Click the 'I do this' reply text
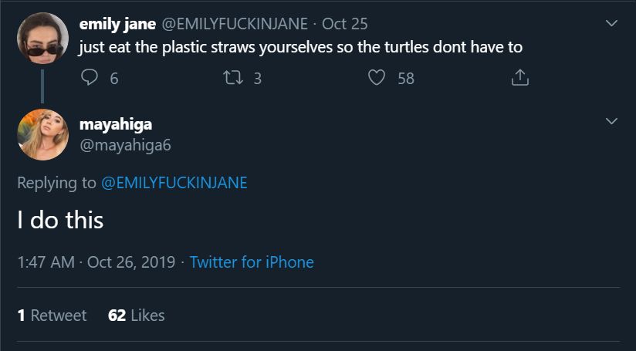Viewport: 636px width, 351px height. (60, 221)
